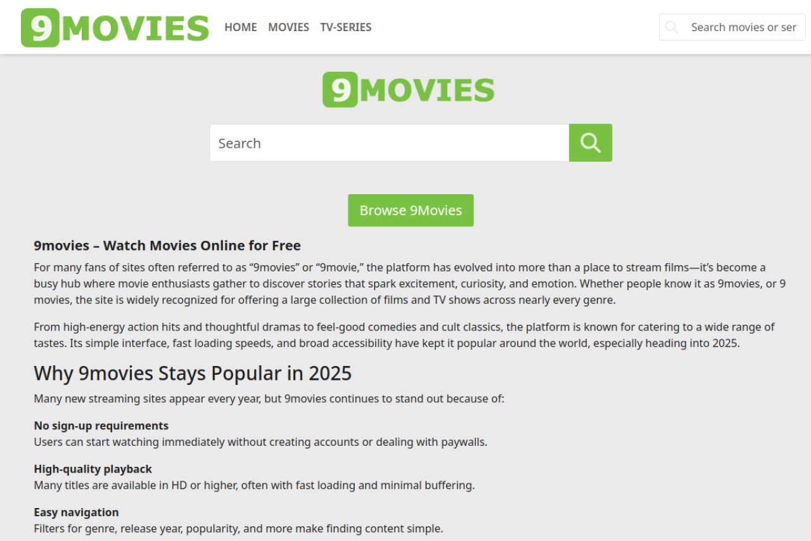811x541 pixels.
Task: Focus the large central Search box
Action: (x=389, y=143)
